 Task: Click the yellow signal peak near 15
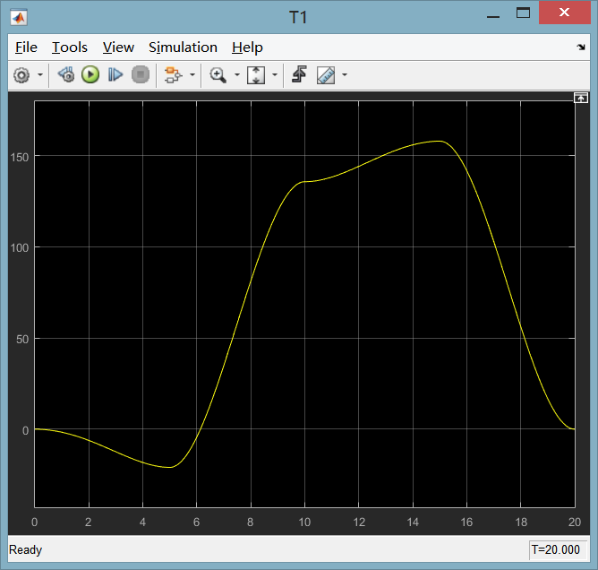pos(440,142)
